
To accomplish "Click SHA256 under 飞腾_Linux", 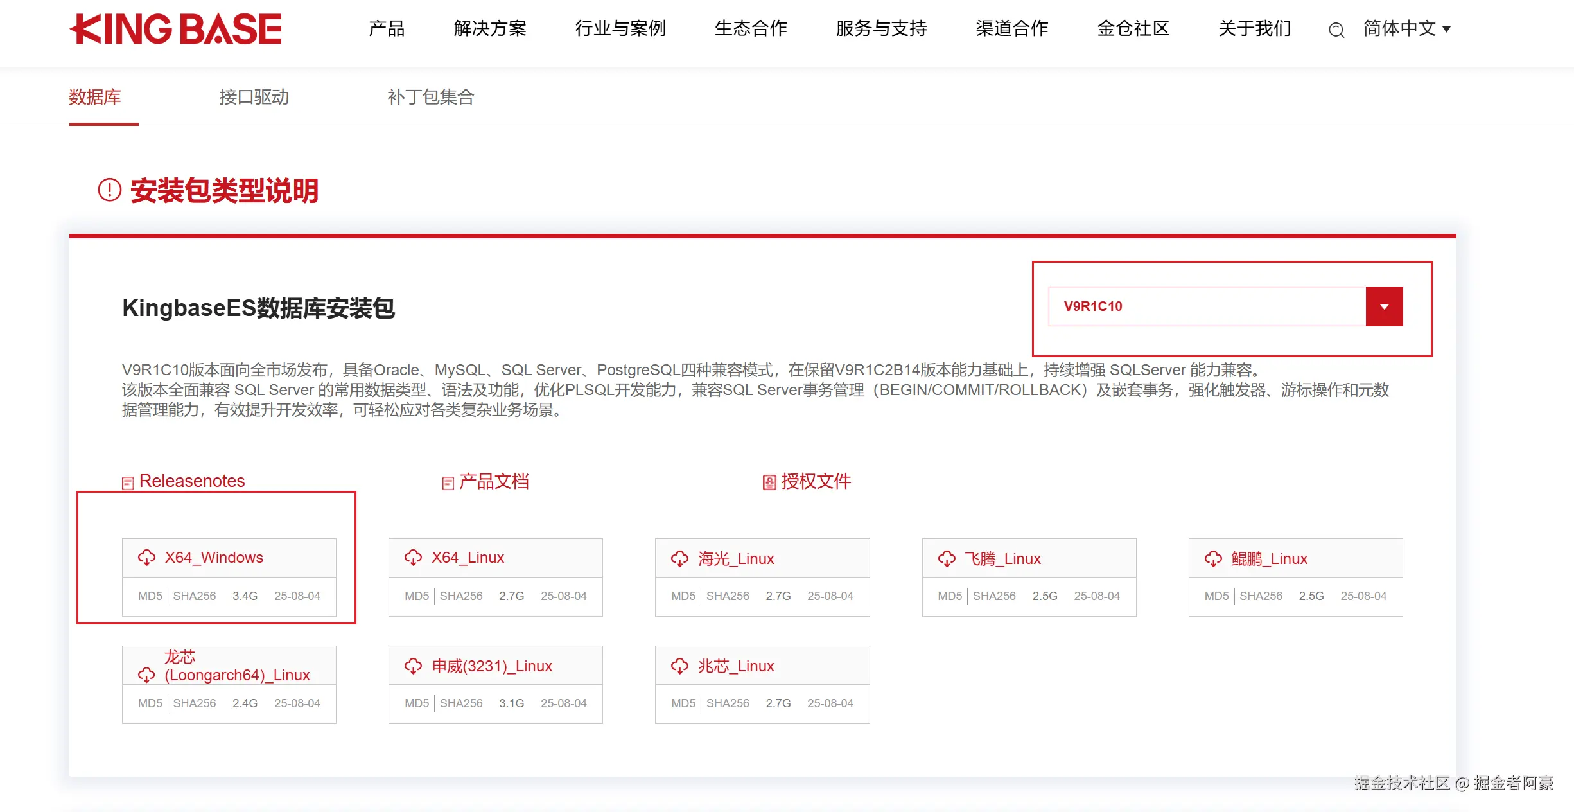I will pos(994,596).
